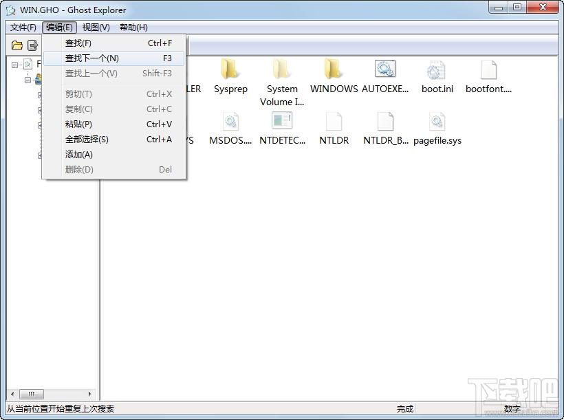Image resolution: width=564 pixels, height=420 pixels.
Task: Select the NTLDR file icon
Action: (x=334, y=121)
